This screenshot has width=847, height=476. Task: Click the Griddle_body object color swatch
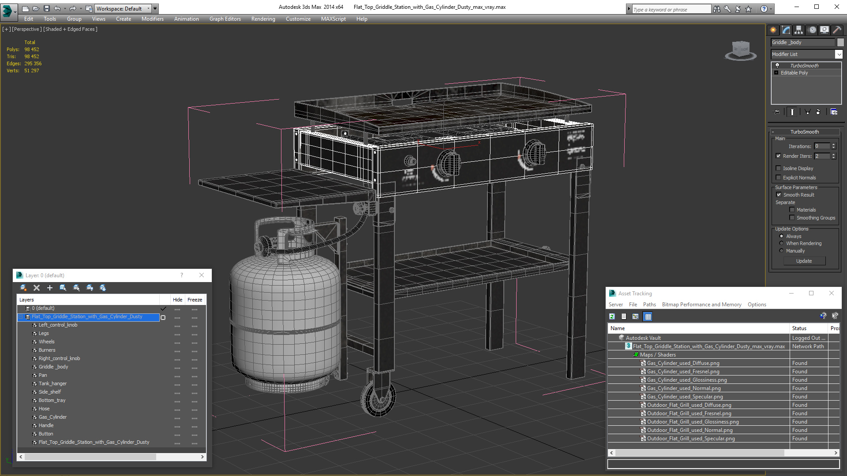tap(840, 42)
